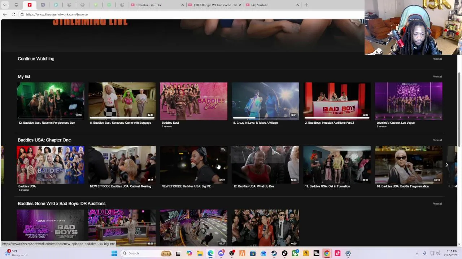The height and width of the screenshot is (259, 462).
Task: Close the Disturbia YouTube tab
Action: 182,5
